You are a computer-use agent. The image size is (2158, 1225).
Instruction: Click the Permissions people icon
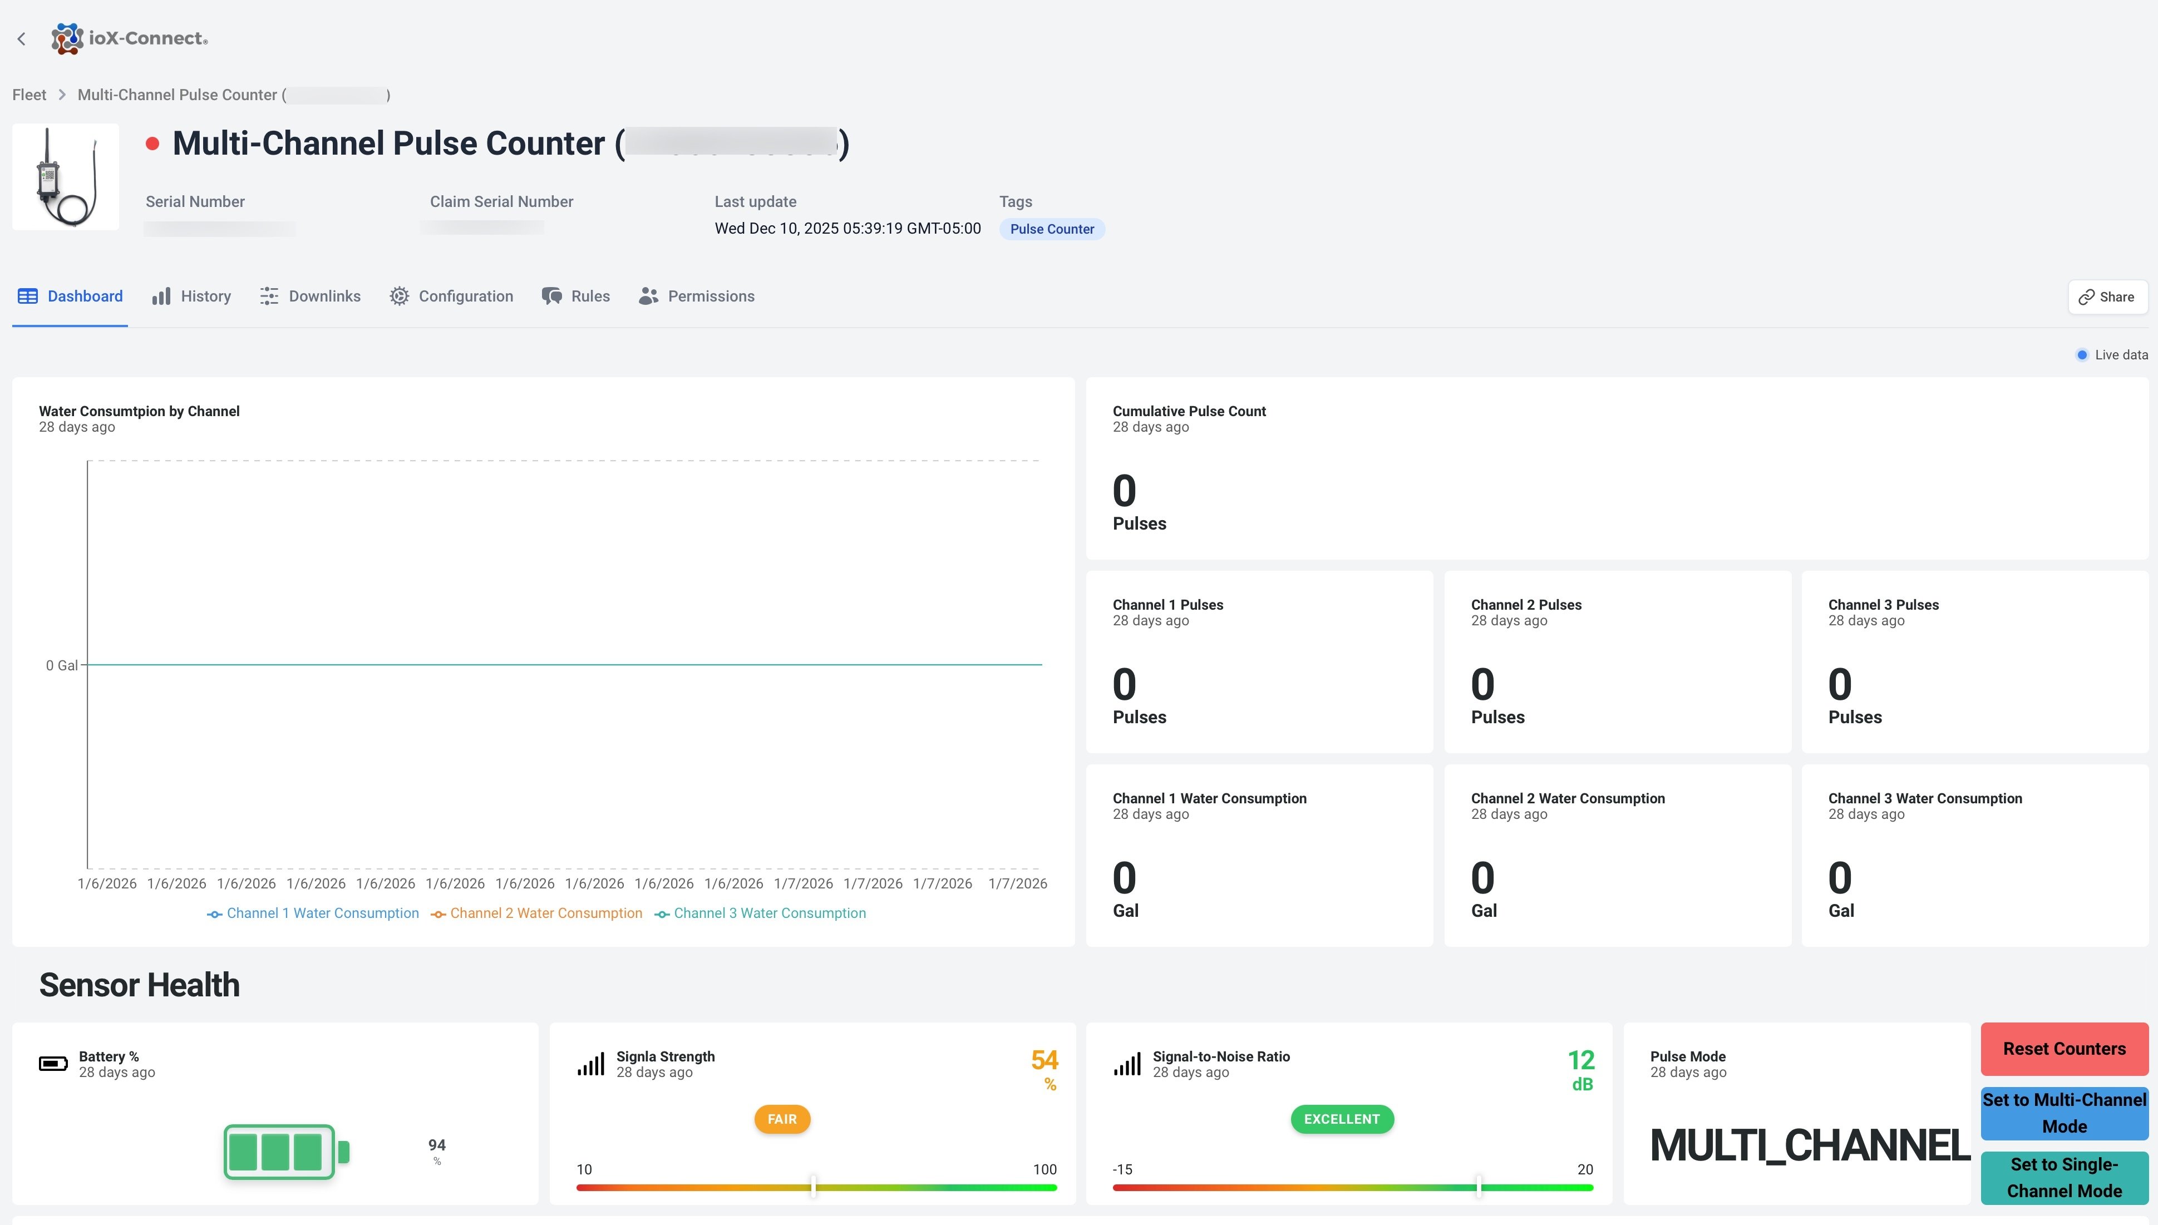(x=649, y=296)
